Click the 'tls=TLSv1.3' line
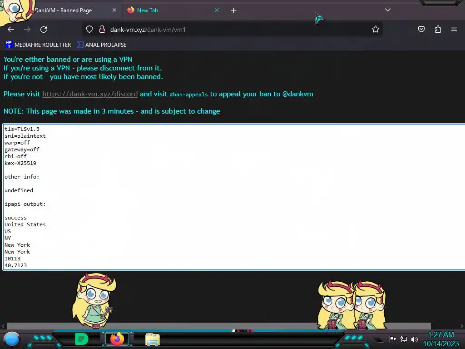465x349 pixels. point(22,129)
